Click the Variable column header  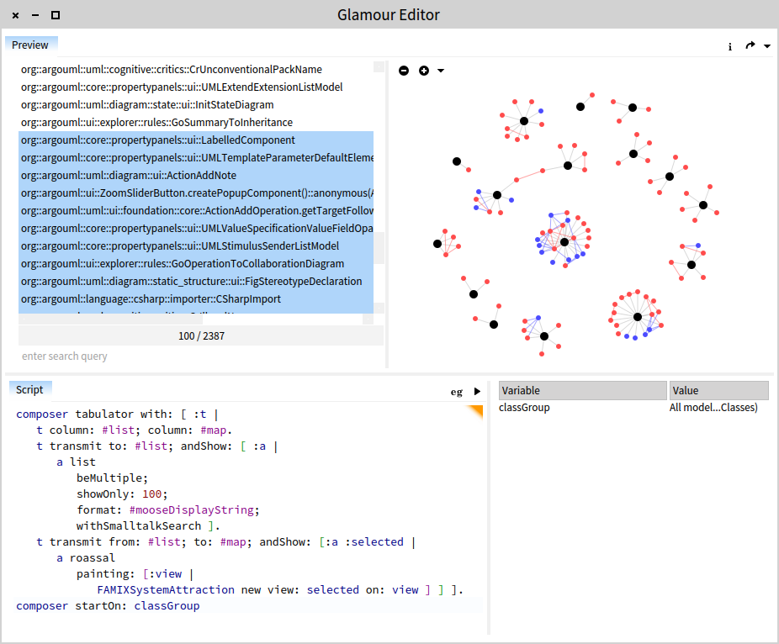coord(582,391)
